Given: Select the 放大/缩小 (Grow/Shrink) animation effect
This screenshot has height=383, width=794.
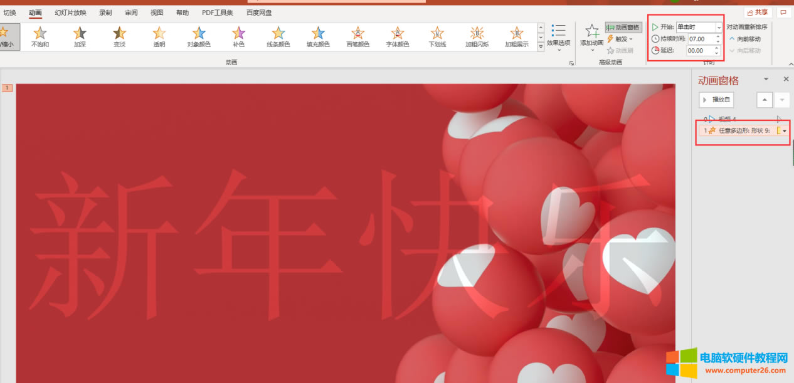Looking at the screenshot, I should (x=8, y=37).
